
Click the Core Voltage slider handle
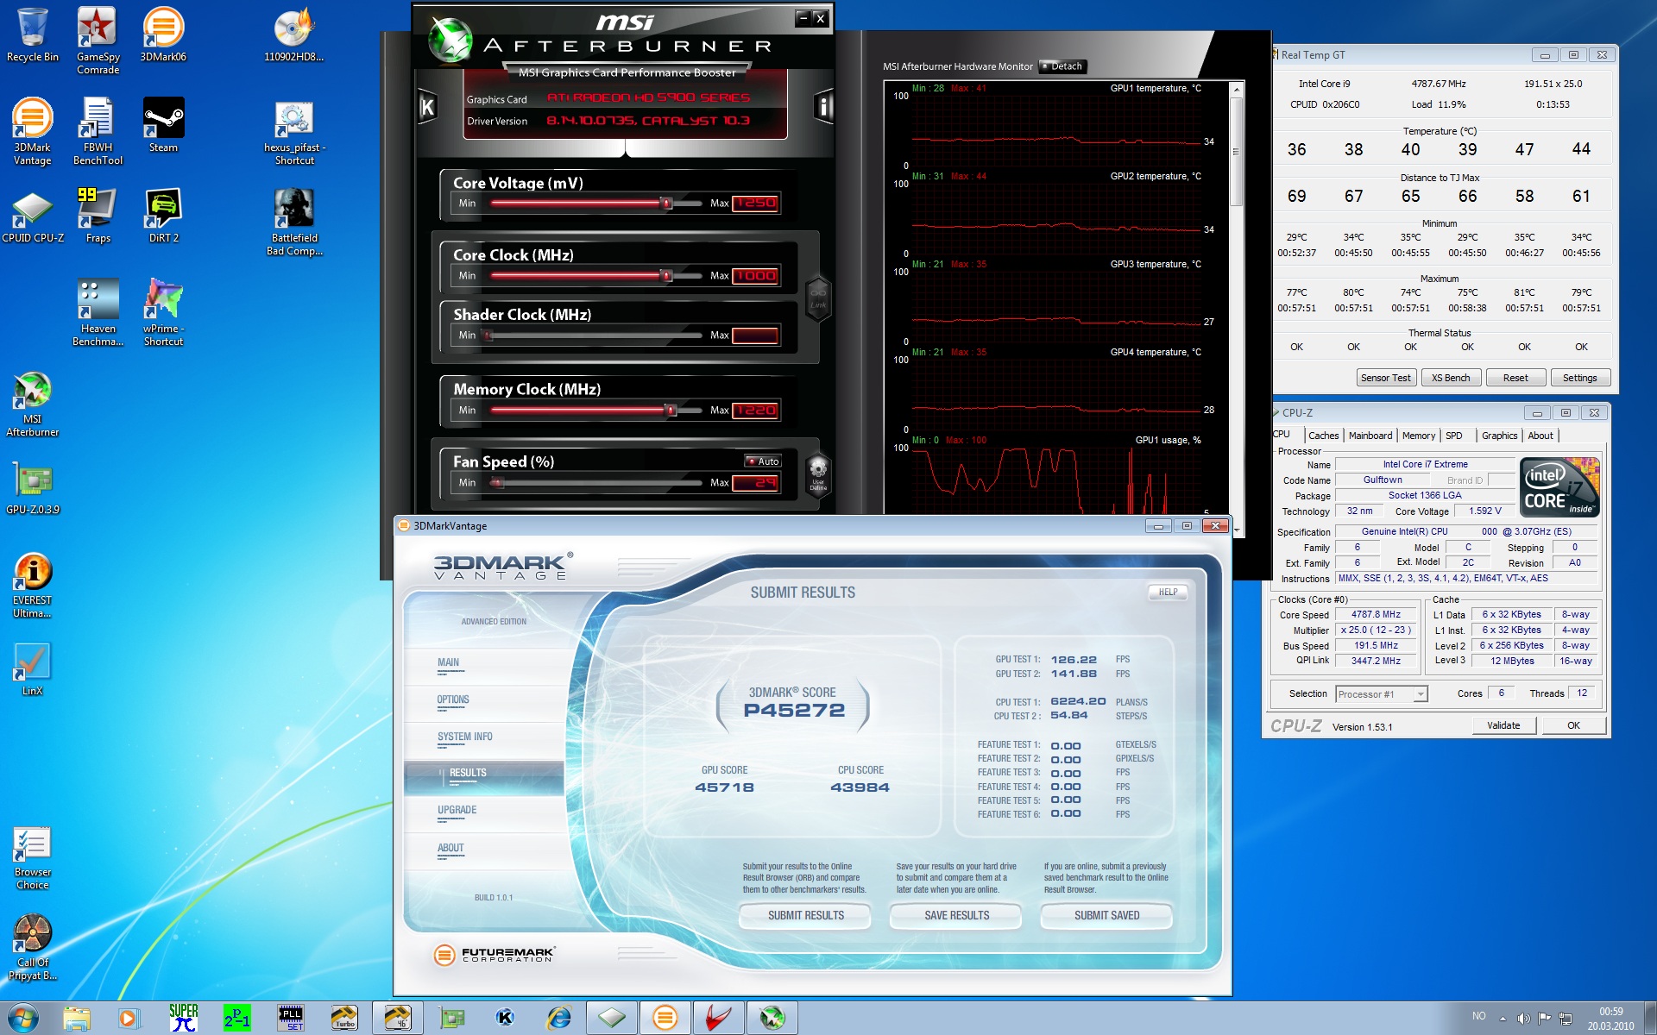[x=666, y=204]
